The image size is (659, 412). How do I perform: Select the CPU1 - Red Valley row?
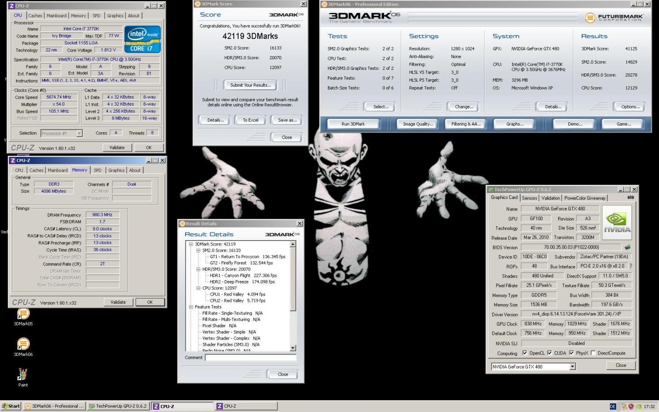pyautogui.click(x=237, y=294)
